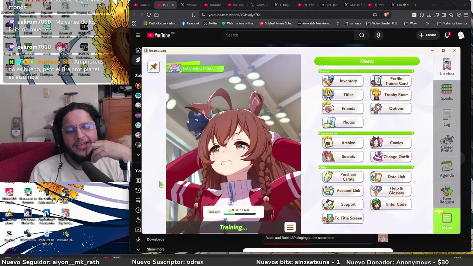Expand the YouTube subscriptions list chevron
473x266 pixels.
(x=138, y=155)
